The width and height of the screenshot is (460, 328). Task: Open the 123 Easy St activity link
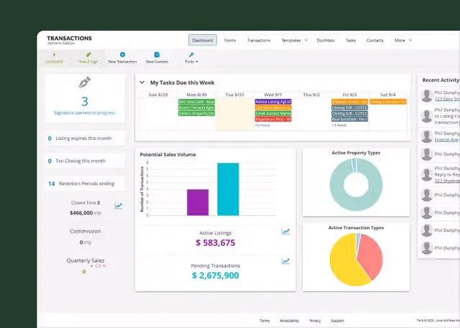coord(447,99)
